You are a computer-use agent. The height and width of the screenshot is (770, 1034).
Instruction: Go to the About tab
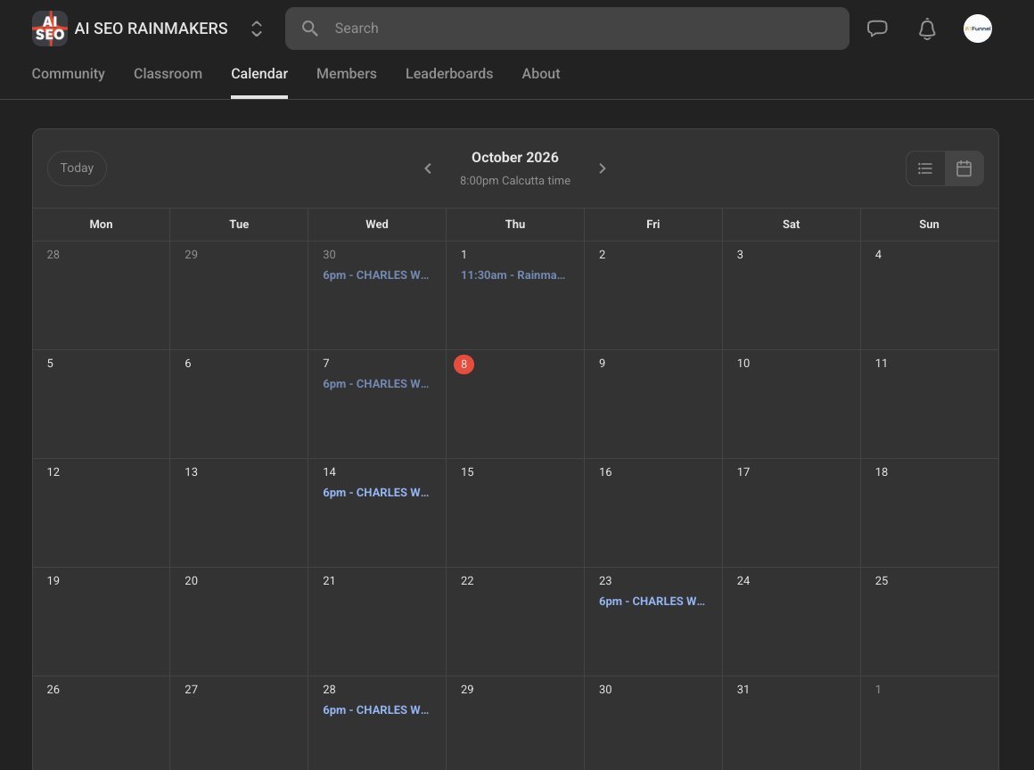click(x=541, y=74)
